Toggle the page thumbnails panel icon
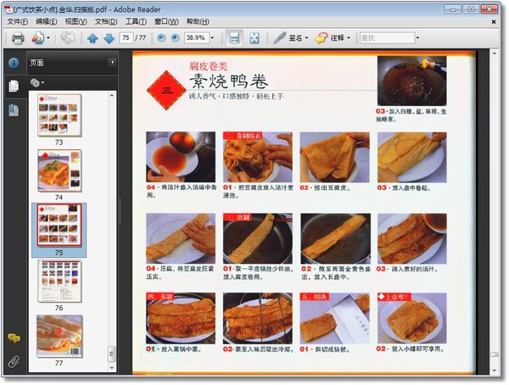The width and height of the screenshot is (509, 385). point(14,86)
